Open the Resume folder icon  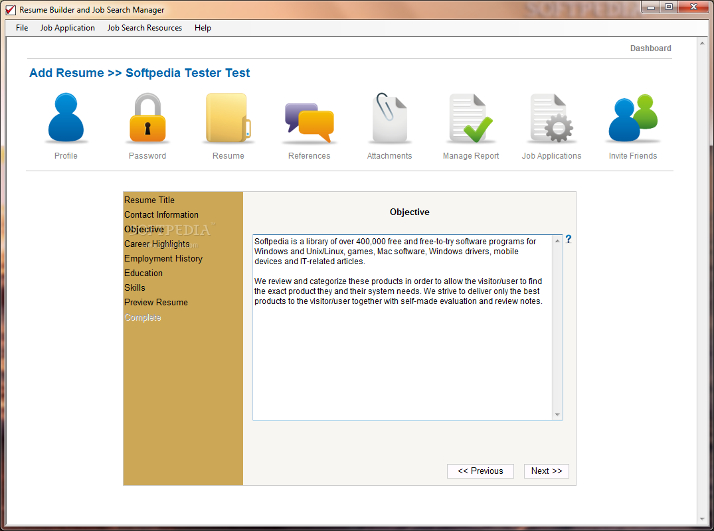coord(228,117)
